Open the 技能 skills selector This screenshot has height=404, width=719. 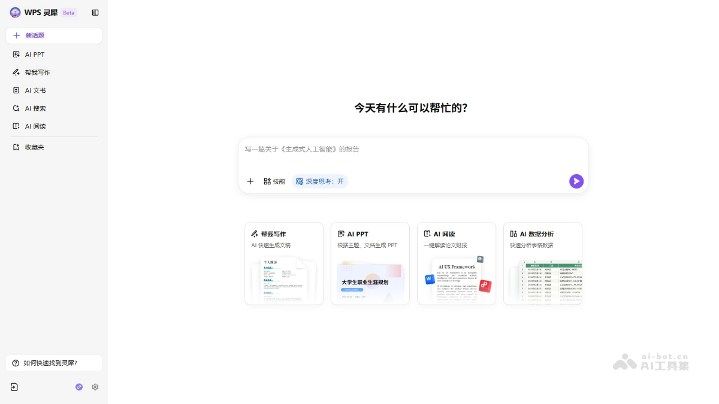click(274, 181)
